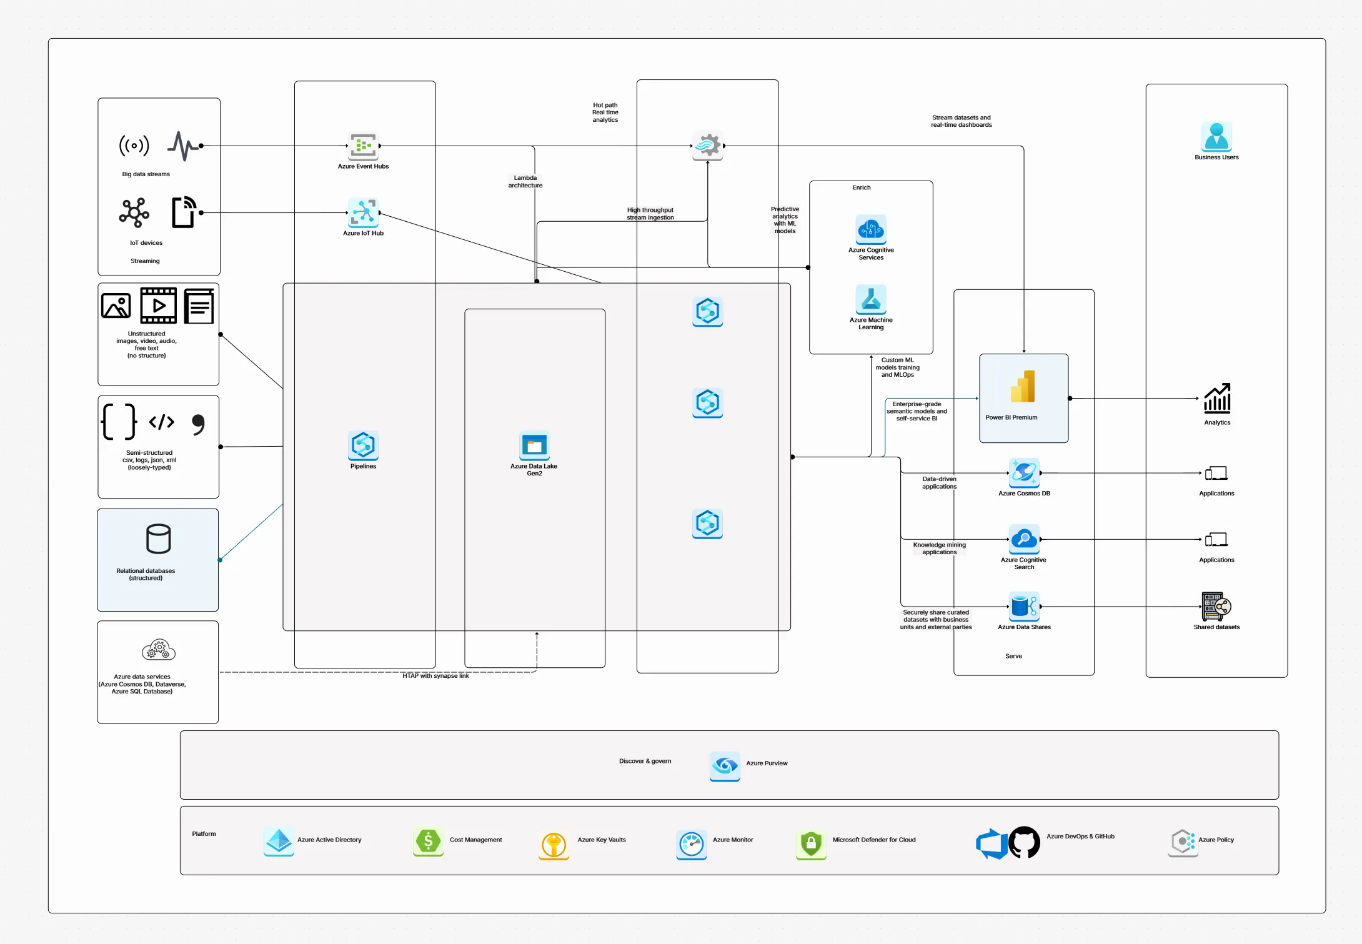This screenshot has width=1362, height=944.
Task: Select the Azure IoT Hub icon
Action: (x=363, y=213)
